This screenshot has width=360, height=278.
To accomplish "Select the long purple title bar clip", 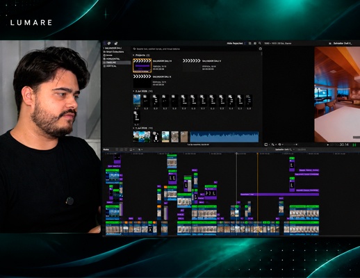I will (279, 195).
